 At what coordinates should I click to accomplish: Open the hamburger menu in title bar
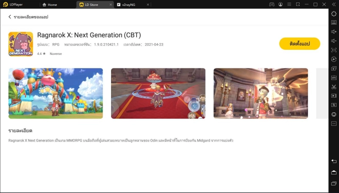[x=289, y=4]
